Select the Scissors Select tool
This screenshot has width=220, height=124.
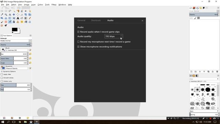[x=22, y=11]
